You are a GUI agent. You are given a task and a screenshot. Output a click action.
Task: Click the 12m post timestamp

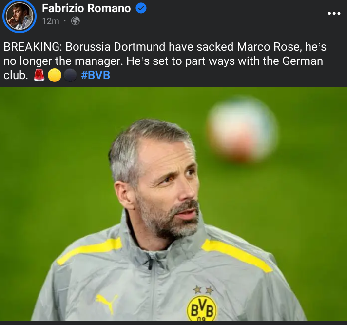[x=51, y=21]
